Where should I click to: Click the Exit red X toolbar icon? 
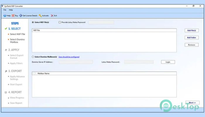click(52, 16)
